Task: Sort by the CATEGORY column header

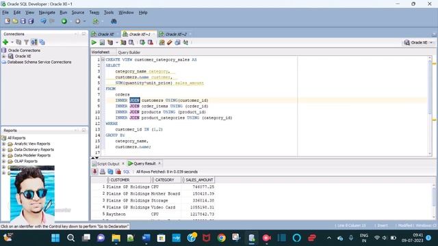Action: (166, 180)
